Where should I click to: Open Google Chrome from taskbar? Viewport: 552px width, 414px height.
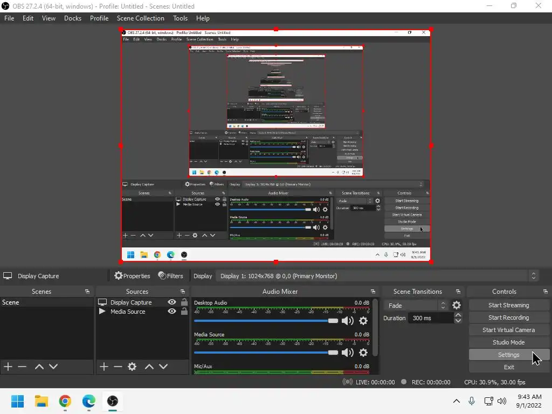(x=65, y=401)
